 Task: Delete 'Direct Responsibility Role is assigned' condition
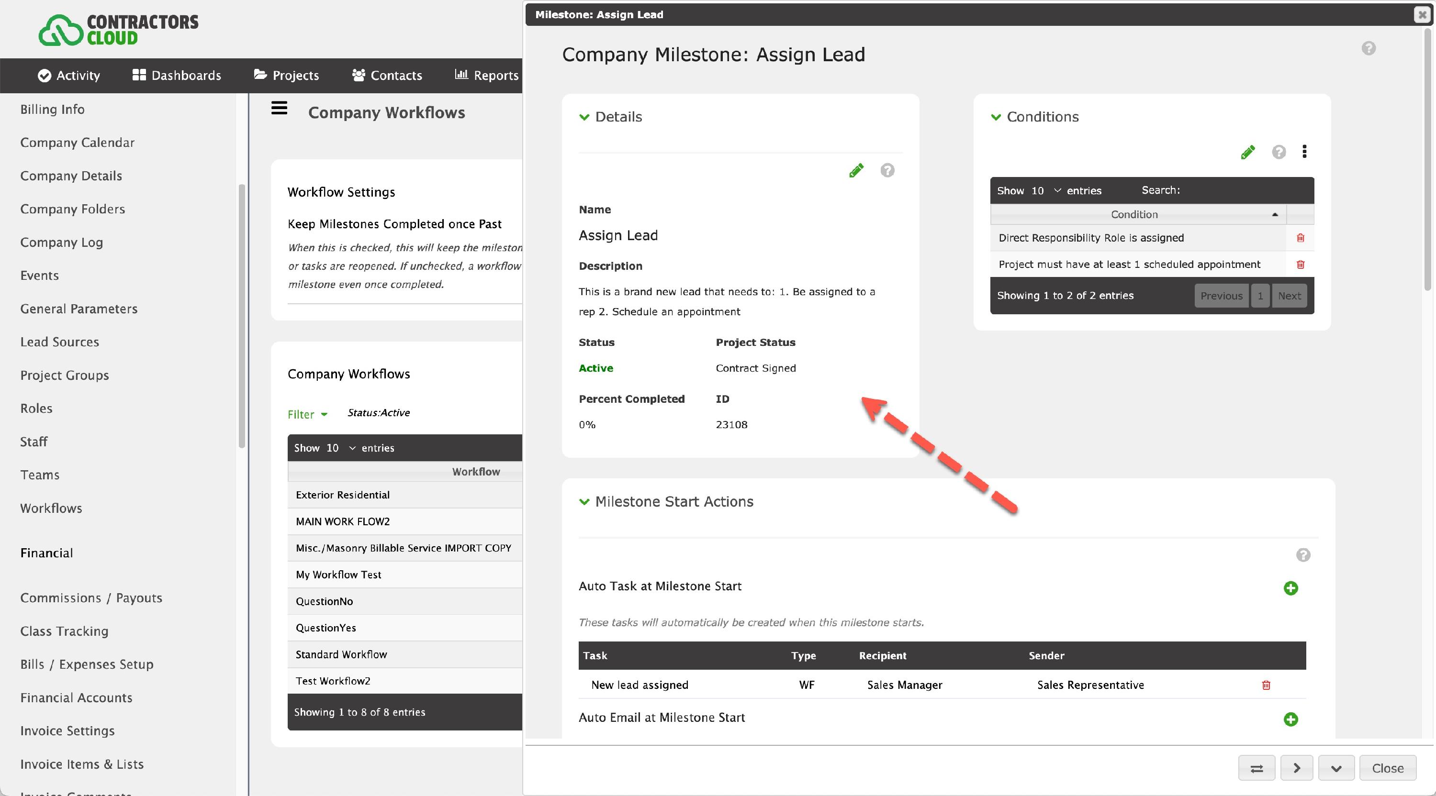click(x=1301, y=238)
